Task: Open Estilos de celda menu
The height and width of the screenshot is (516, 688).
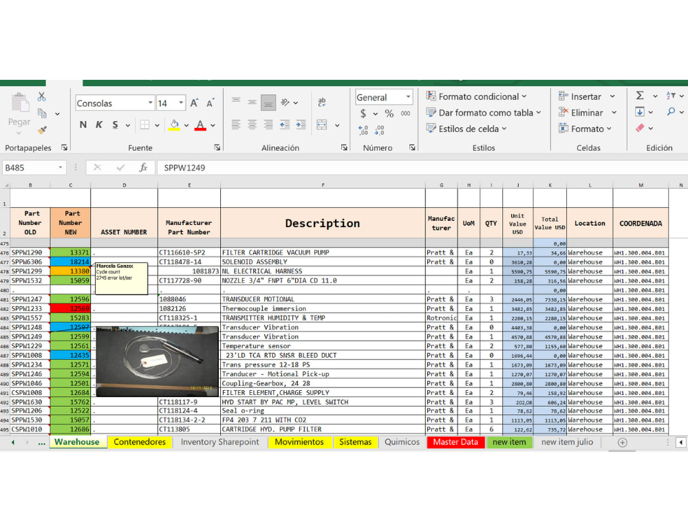Action: point(466,129)
